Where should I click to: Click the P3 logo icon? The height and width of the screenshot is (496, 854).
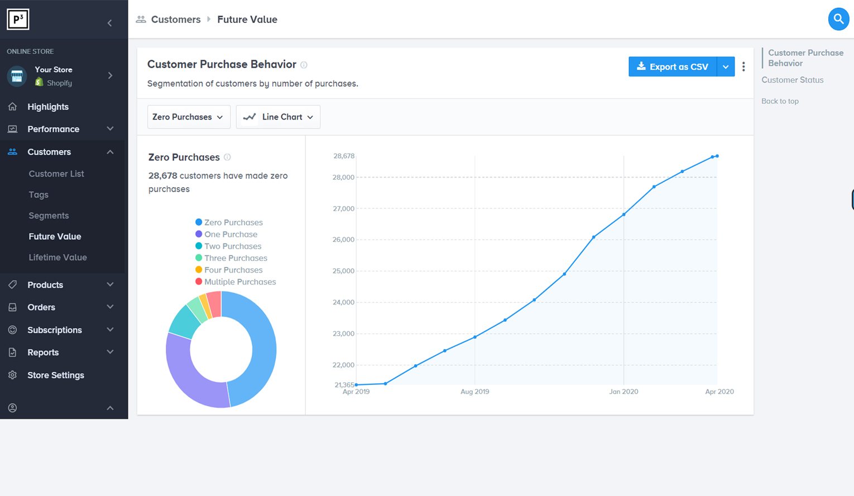click(x=18, y=20)
